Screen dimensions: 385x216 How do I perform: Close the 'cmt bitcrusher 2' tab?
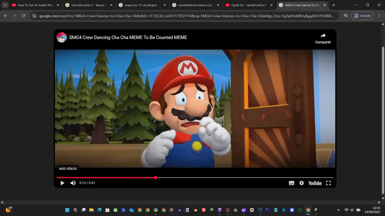pos(111,5)
